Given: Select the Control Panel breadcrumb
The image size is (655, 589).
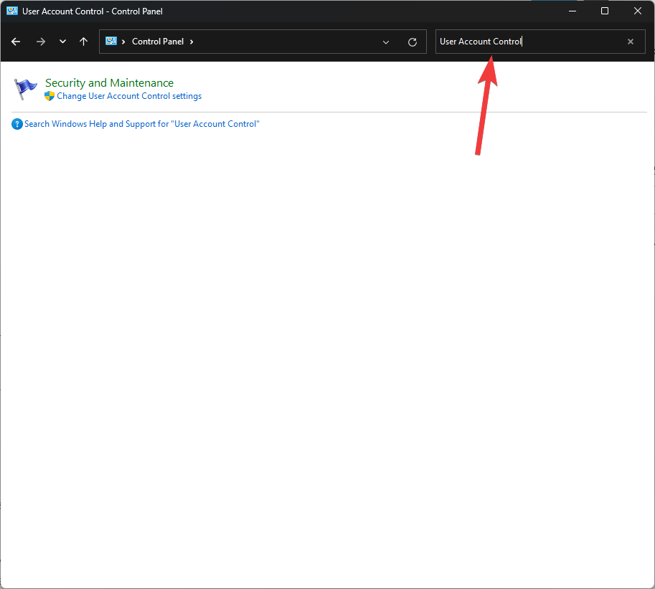Looking at the screenshot, I should [x=158, y=42].
